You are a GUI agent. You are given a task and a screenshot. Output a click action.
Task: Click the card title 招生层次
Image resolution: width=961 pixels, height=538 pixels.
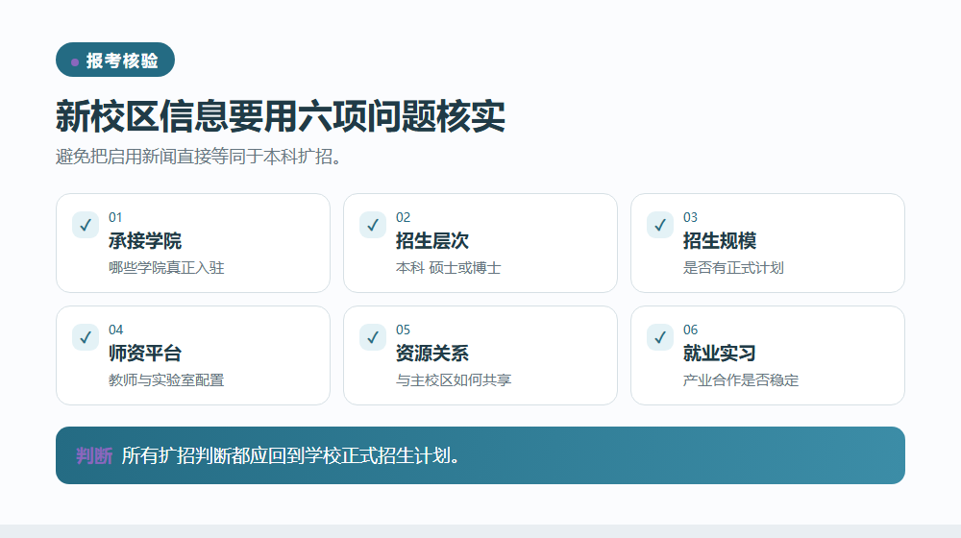coord(432,241)
